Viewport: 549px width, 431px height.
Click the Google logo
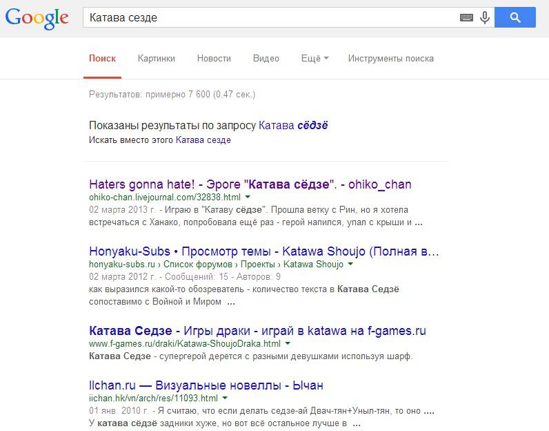pyautogui.click(x=37, y=19)
